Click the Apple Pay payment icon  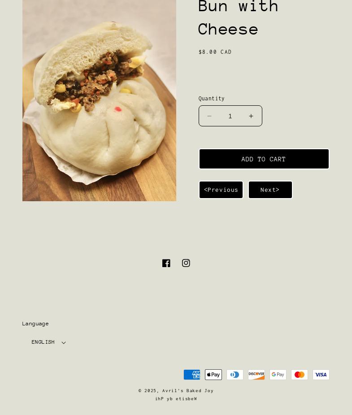(213, 375)
